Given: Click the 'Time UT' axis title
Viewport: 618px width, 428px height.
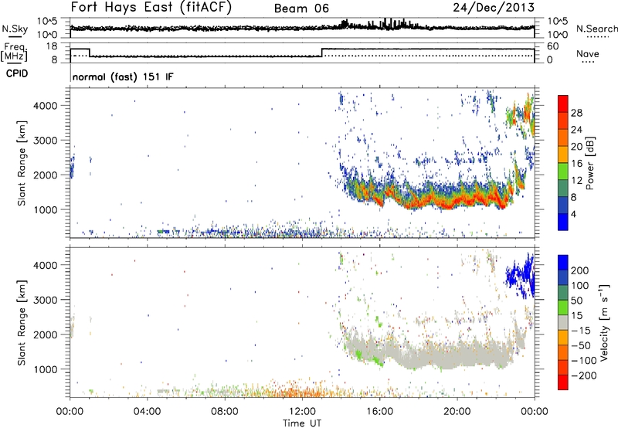Looking at the screenshot, I should coord(302,423).
